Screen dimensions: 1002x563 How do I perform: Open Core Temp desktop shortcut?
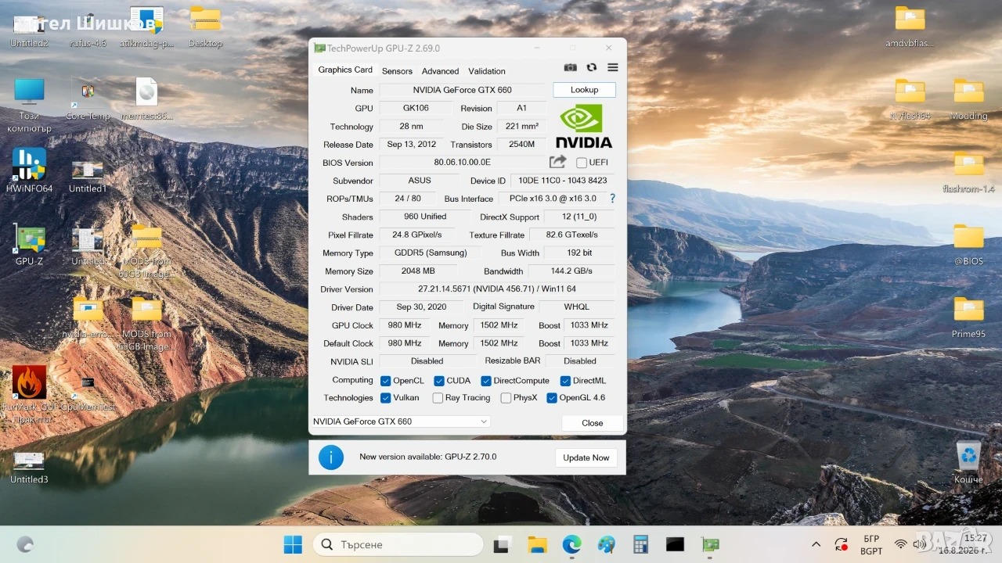pos(88,99)
